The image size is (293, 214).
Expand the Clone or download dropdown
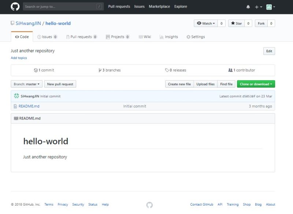point(256,84)
